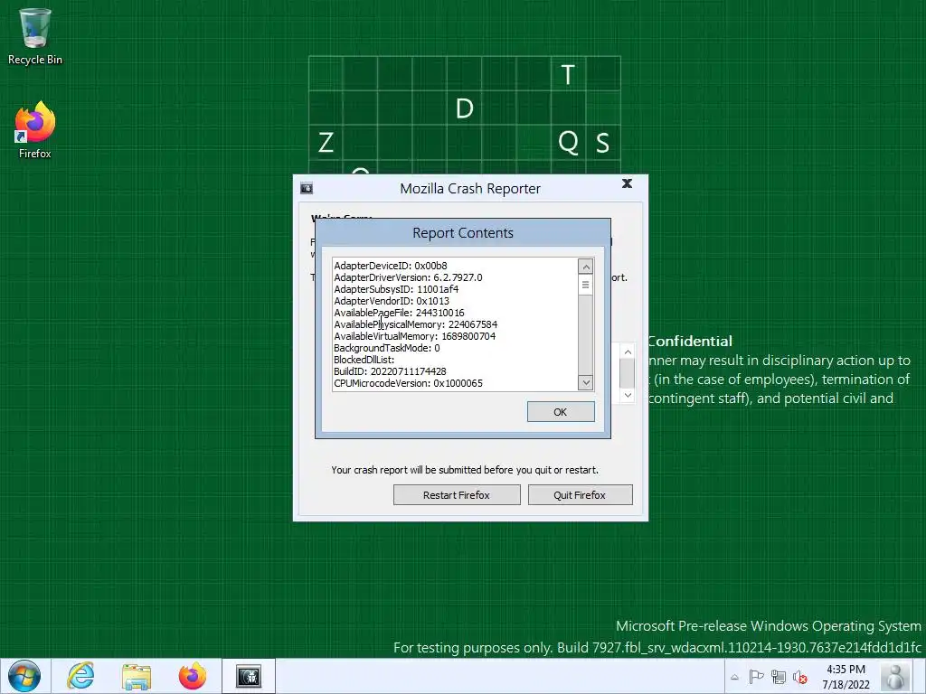Open the Recycle Bin desktop icon
Screen dimensions: 926x694
click(x=35, y=36)
